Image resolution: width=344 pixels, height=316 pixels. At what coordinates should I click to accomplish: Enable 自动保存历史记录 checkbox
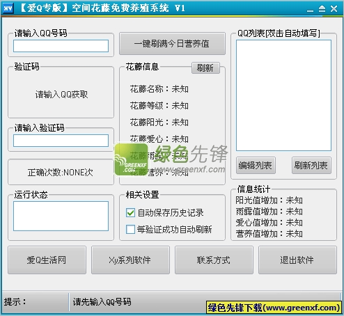[x=130, y=212]
